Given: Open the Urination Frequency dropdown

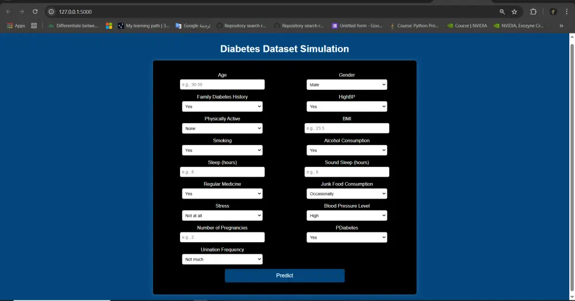Looking at the screenshot, I should tap(222, 259).
